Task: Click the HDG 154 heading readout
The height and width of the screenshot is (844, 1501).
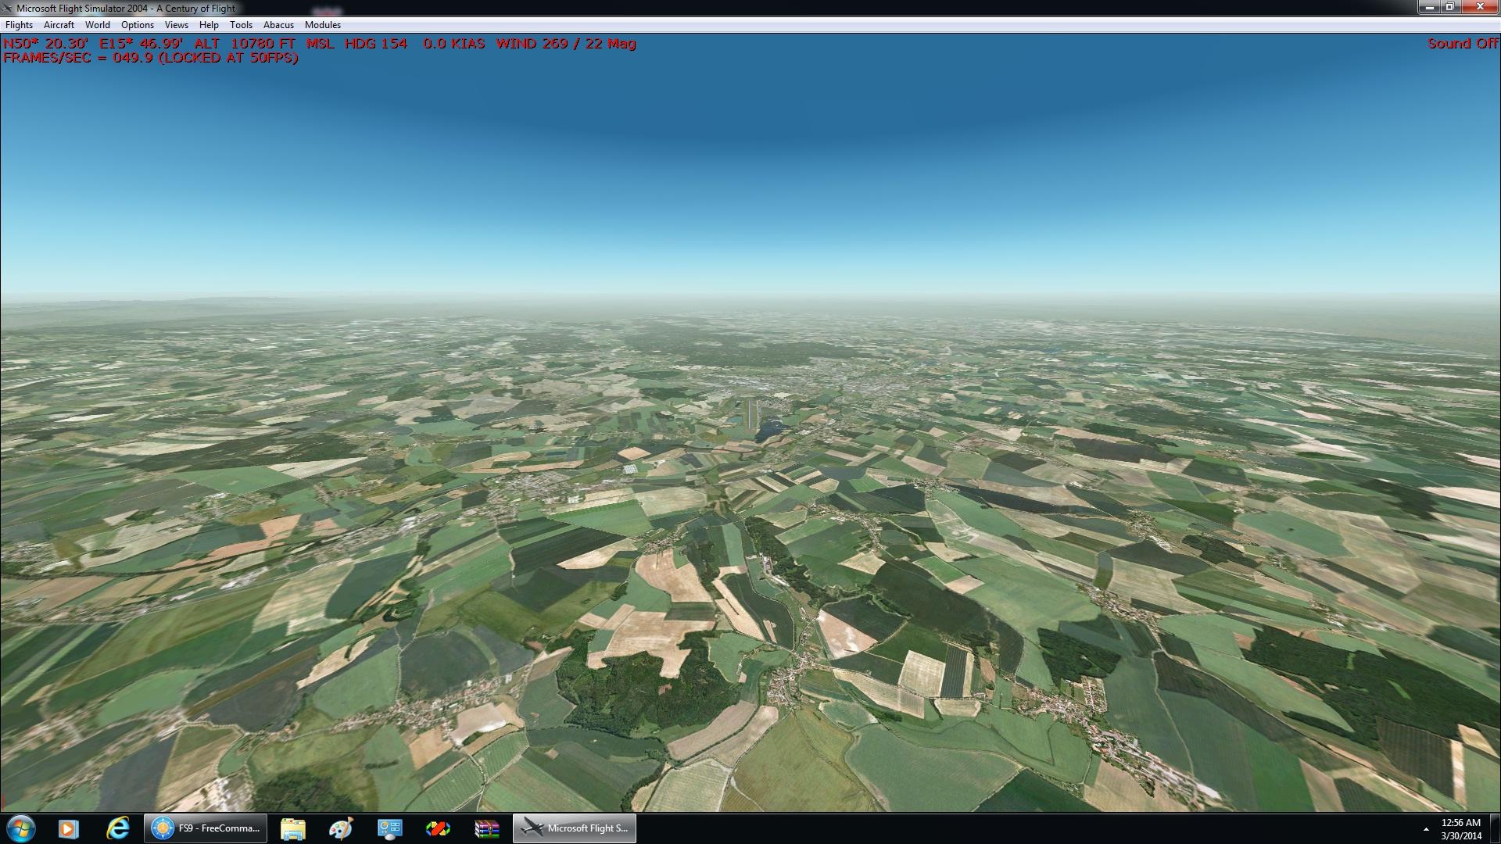Action: (376, 44)
